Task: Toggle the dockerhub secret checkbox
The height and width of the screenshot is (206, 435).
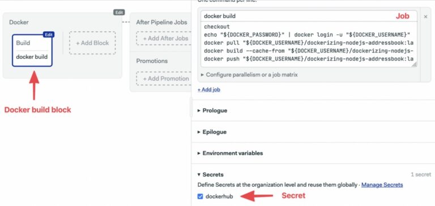Action: 200,196
